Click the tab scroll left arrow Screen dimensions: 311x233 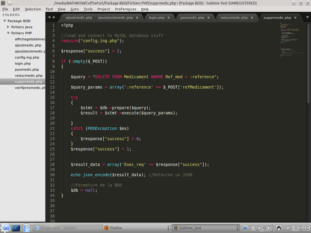click(x=49, y=17)
